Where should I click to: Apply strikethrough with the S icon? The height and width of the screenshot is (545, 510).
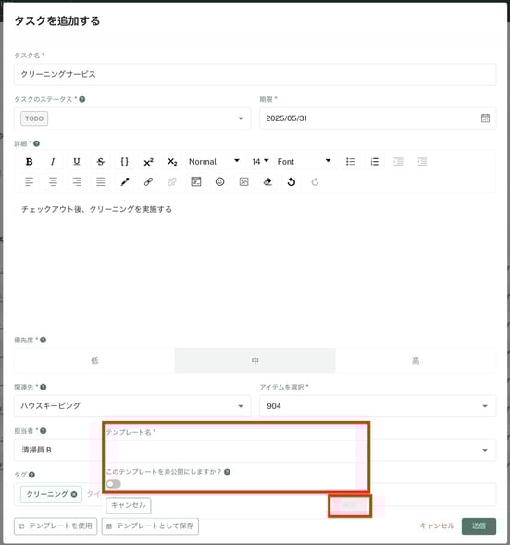[101, 162]
